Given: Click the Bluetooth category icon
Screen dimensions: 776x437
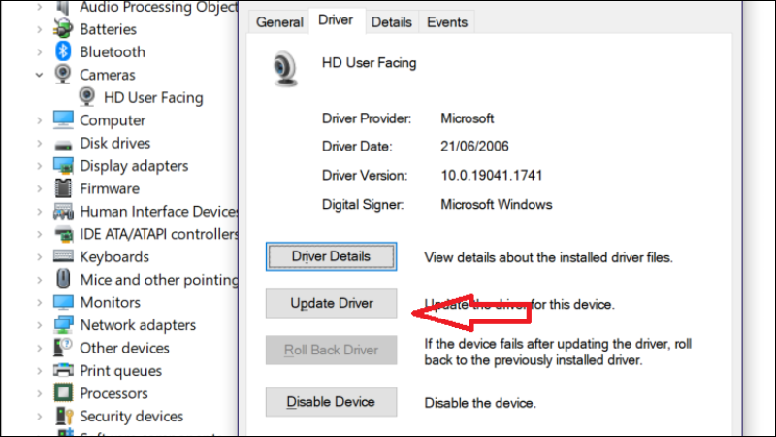Looking at the screenshot, I should 63,51.
